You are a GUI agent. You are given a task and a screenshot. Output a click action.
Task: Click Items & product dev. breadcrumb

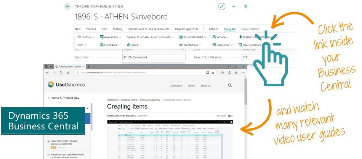coord(150,100)
